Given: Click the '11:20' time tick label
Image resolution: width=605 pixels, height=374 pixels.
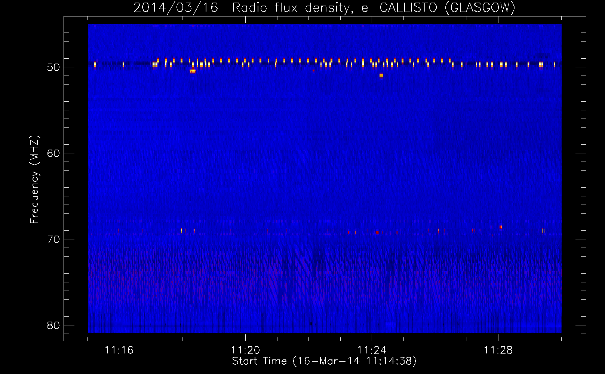Looking at the screenshot, I should pos(245,350).
